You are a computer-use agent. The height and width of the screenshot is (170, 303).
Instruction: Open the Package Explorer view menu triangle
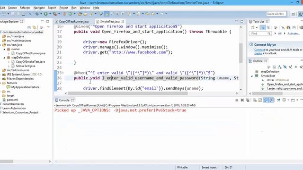(48, 27)
